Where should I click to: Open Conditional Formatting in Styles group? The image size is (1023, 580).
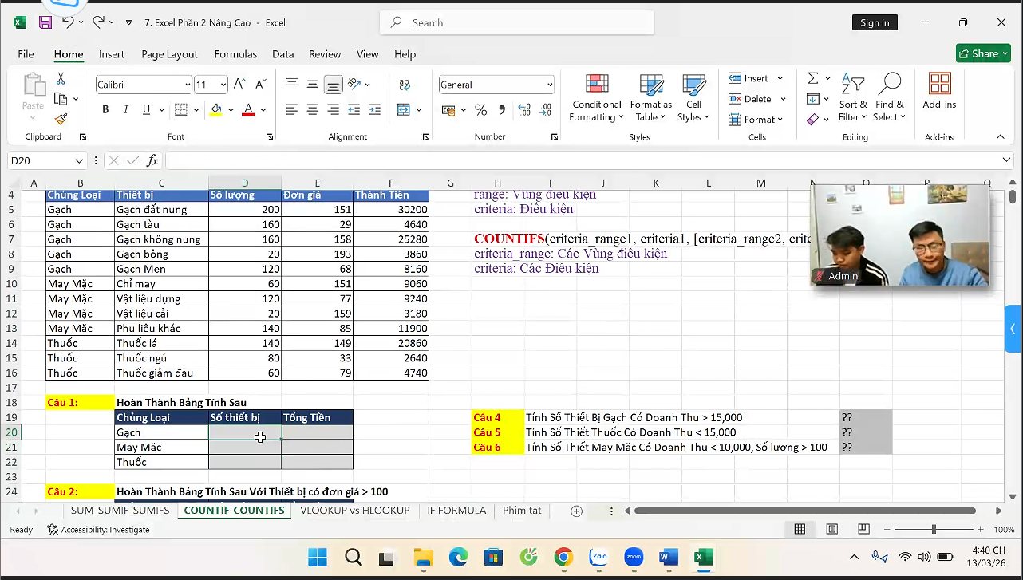point(596,98)
